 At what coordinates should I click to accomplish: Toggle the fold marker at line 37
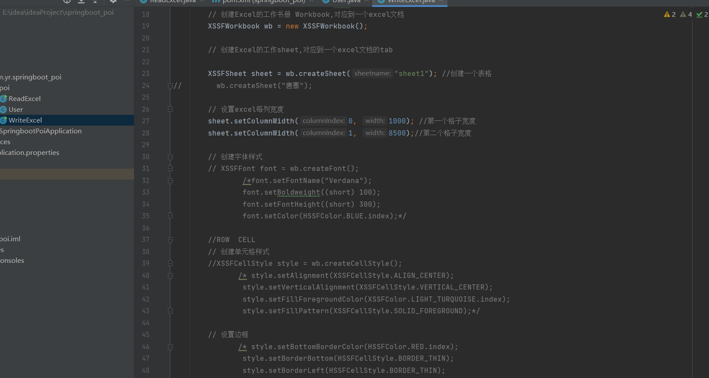pyautogui.click(x=170, y=240)
